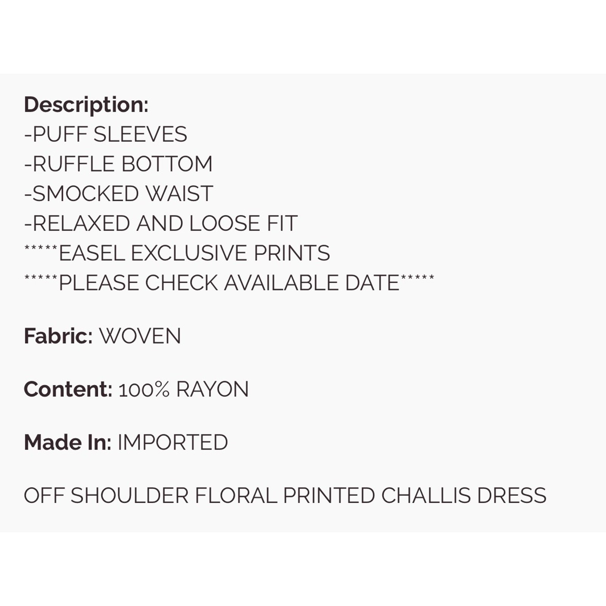Click the word RAYON
The image size is (606, 606).
(212, 389)
